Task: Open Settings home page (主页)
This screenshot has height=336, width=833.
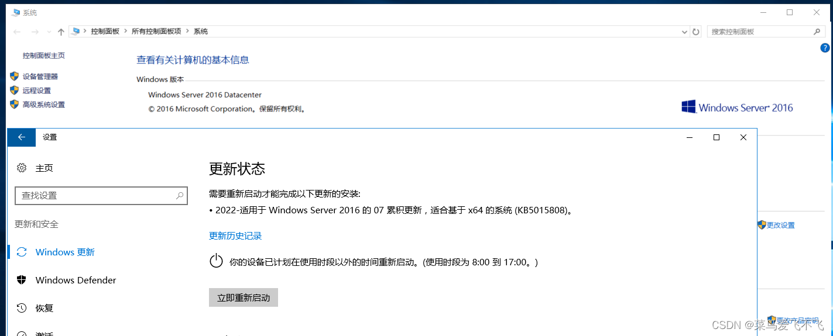Action: click(44, 168)
